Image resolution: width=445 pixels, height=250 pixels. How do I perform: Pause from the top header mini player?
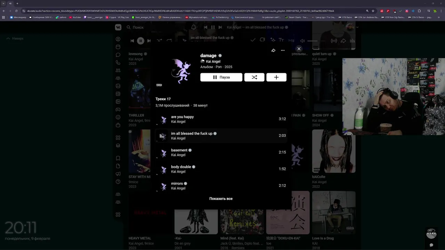(213, 27)
